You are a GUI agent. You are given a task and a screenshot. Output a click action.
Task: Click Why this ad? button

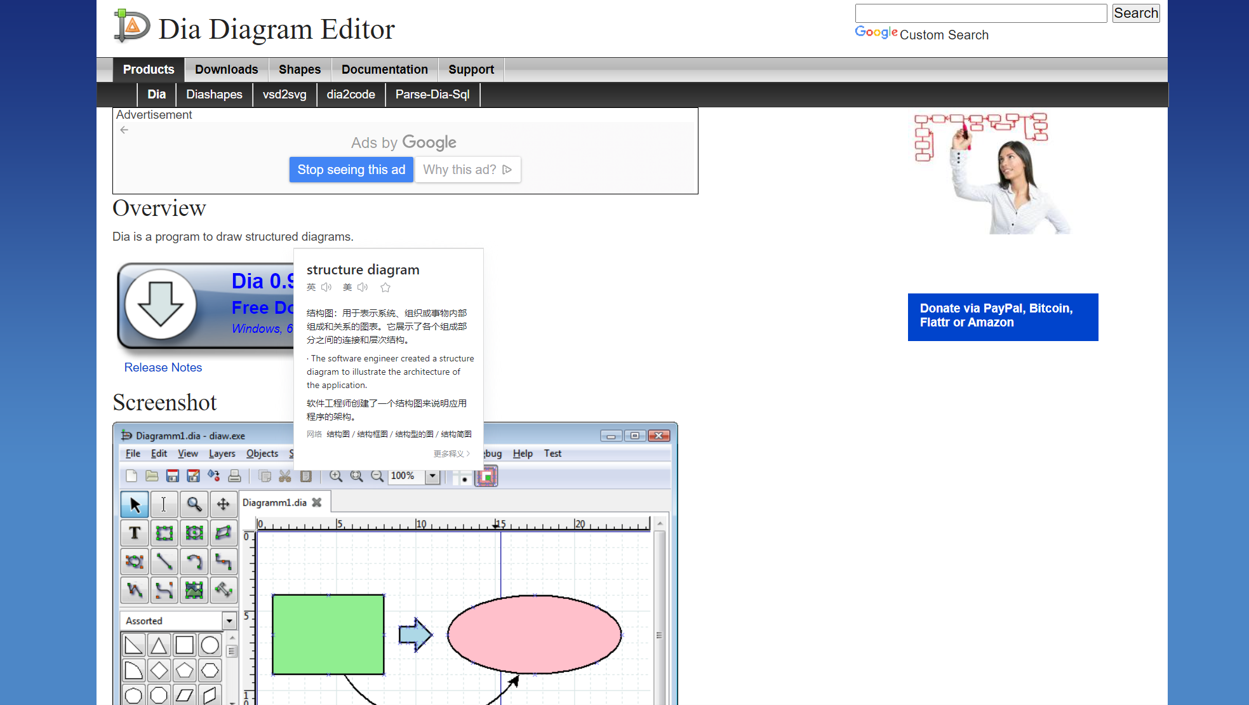(x=468, y=170)
